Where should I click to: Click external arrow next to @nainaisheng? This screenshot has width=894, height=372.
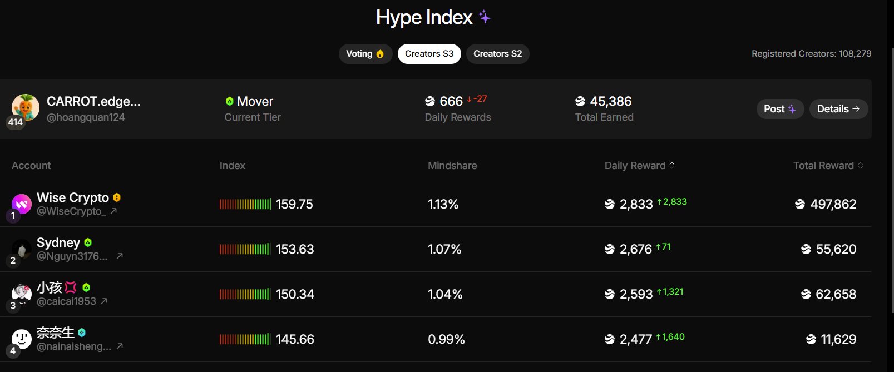120,346
